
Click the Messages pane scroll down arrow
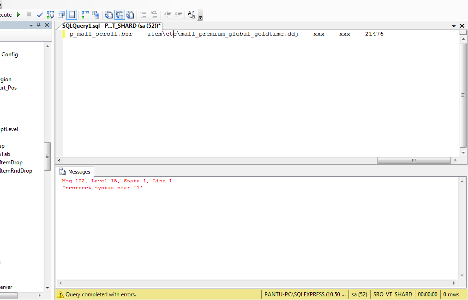[462, 276]
